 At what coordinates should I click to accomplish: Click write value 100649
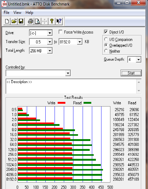pyautogui.click(x=118, y=119)
